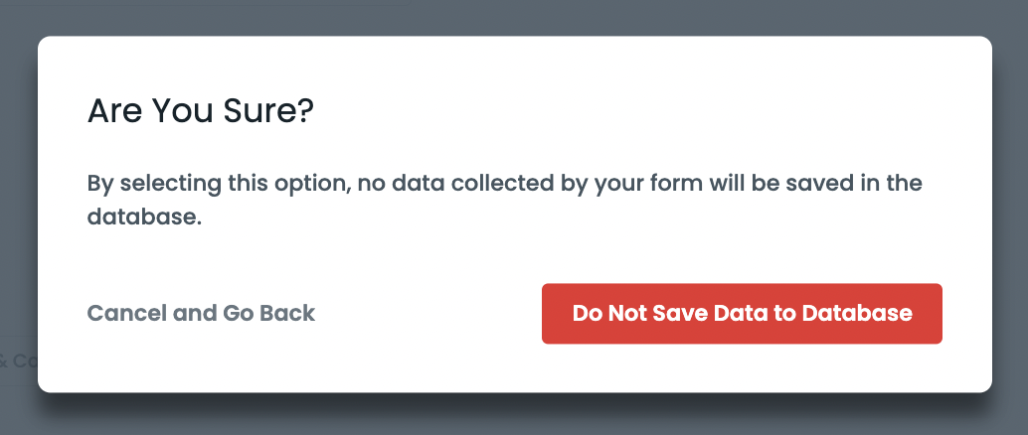This screenshot has height=435, width=1028.
Task: Click the white dialog area right of the heading
Action: 646,110
